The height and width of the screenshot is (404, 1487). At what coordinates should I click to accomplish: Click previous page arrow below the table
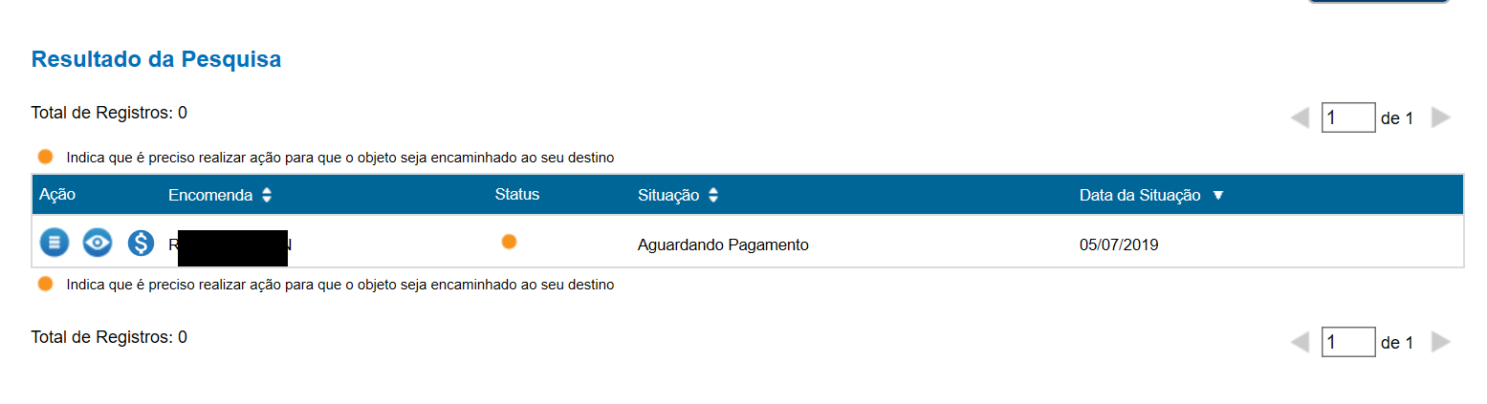click(1300, 342)
